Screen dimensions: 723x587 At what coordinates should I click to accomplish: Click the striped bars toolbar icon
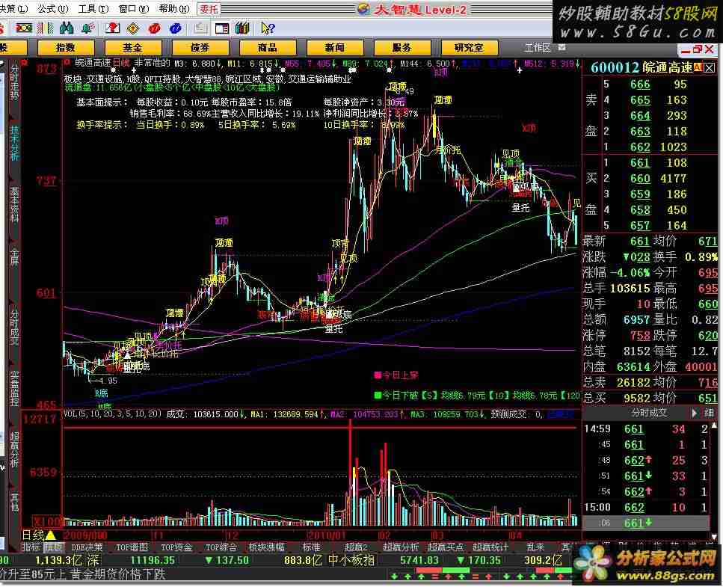click(45, 28)
